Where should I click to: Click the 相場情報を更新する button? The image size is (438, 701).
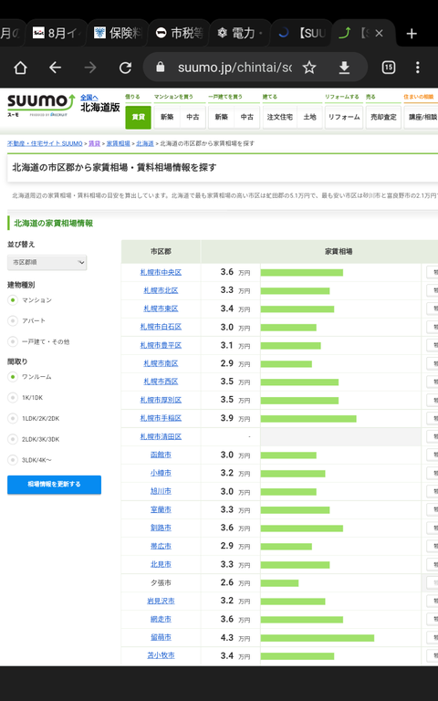(x=54, y=485)
